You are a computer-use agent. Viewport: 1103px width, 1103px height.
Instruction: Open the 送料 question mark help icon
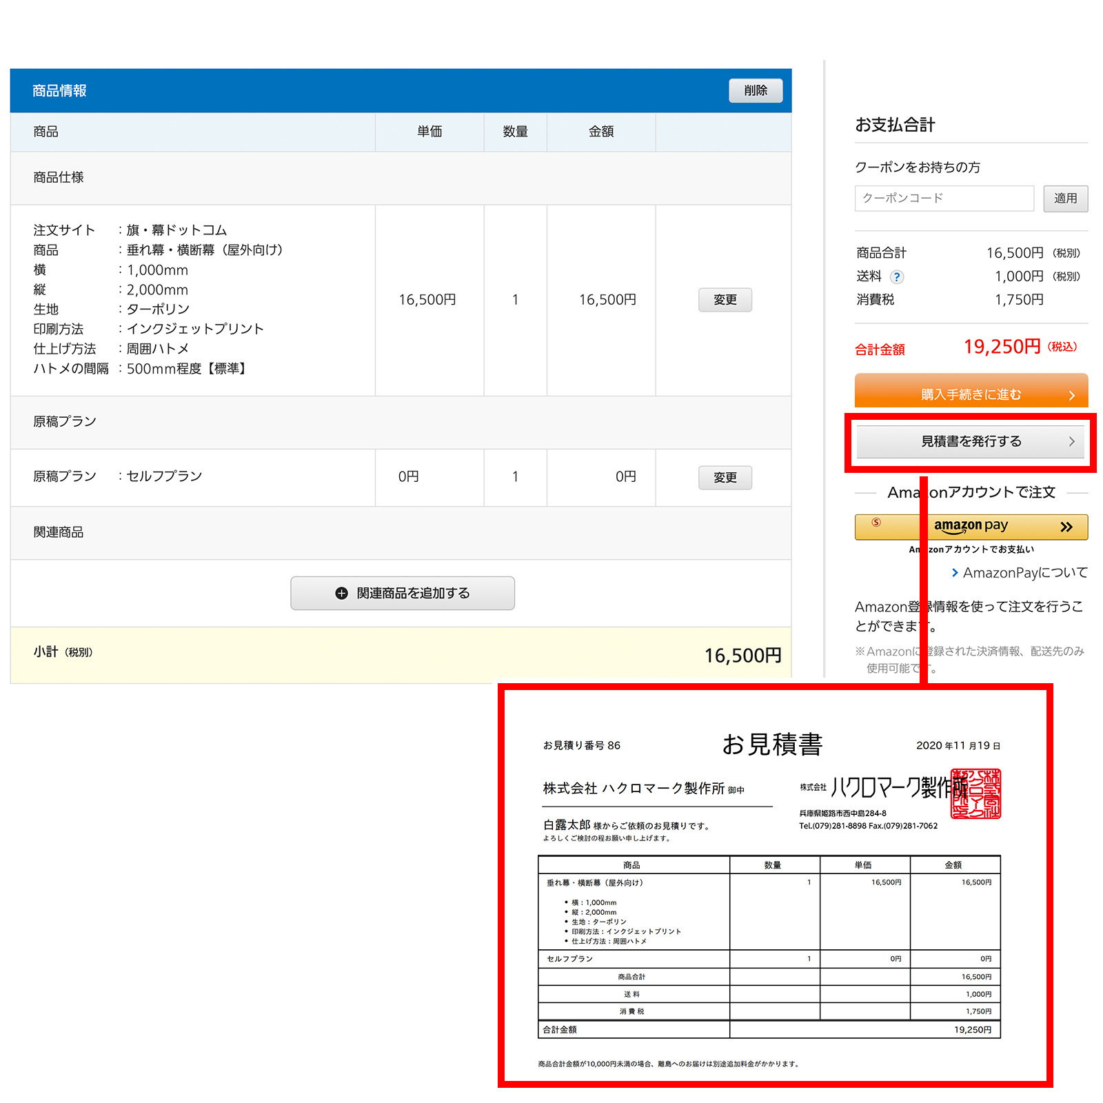pos(896,277)
